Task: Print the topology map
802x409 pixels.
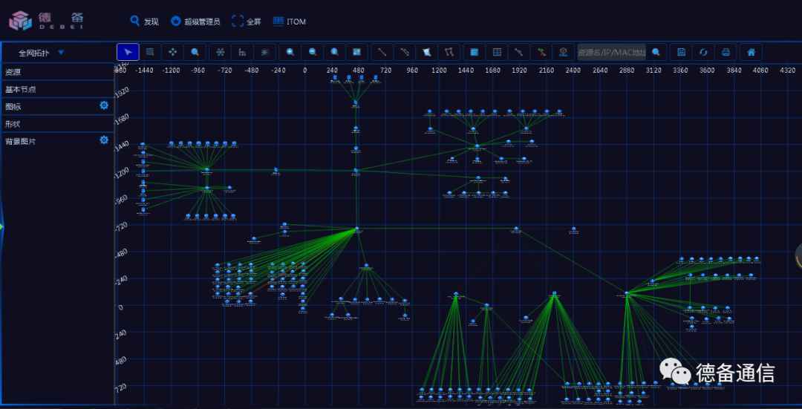Action: click(726, 52)
